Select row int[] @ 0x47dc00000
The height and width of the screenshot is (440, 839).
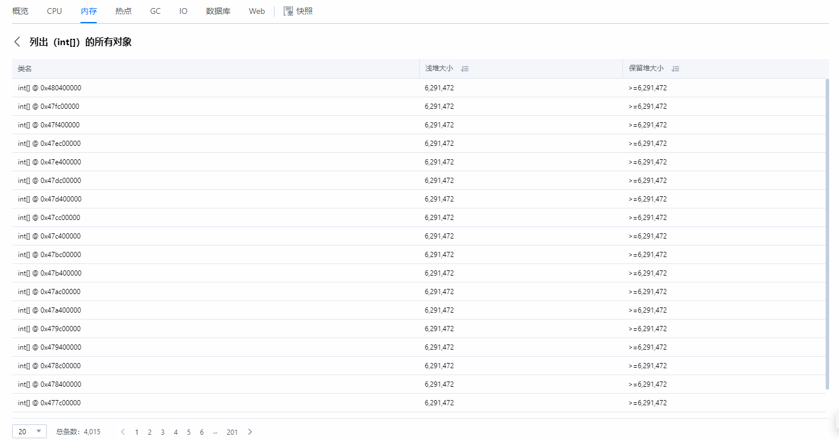pyautogui.click(x=419, y=181)
